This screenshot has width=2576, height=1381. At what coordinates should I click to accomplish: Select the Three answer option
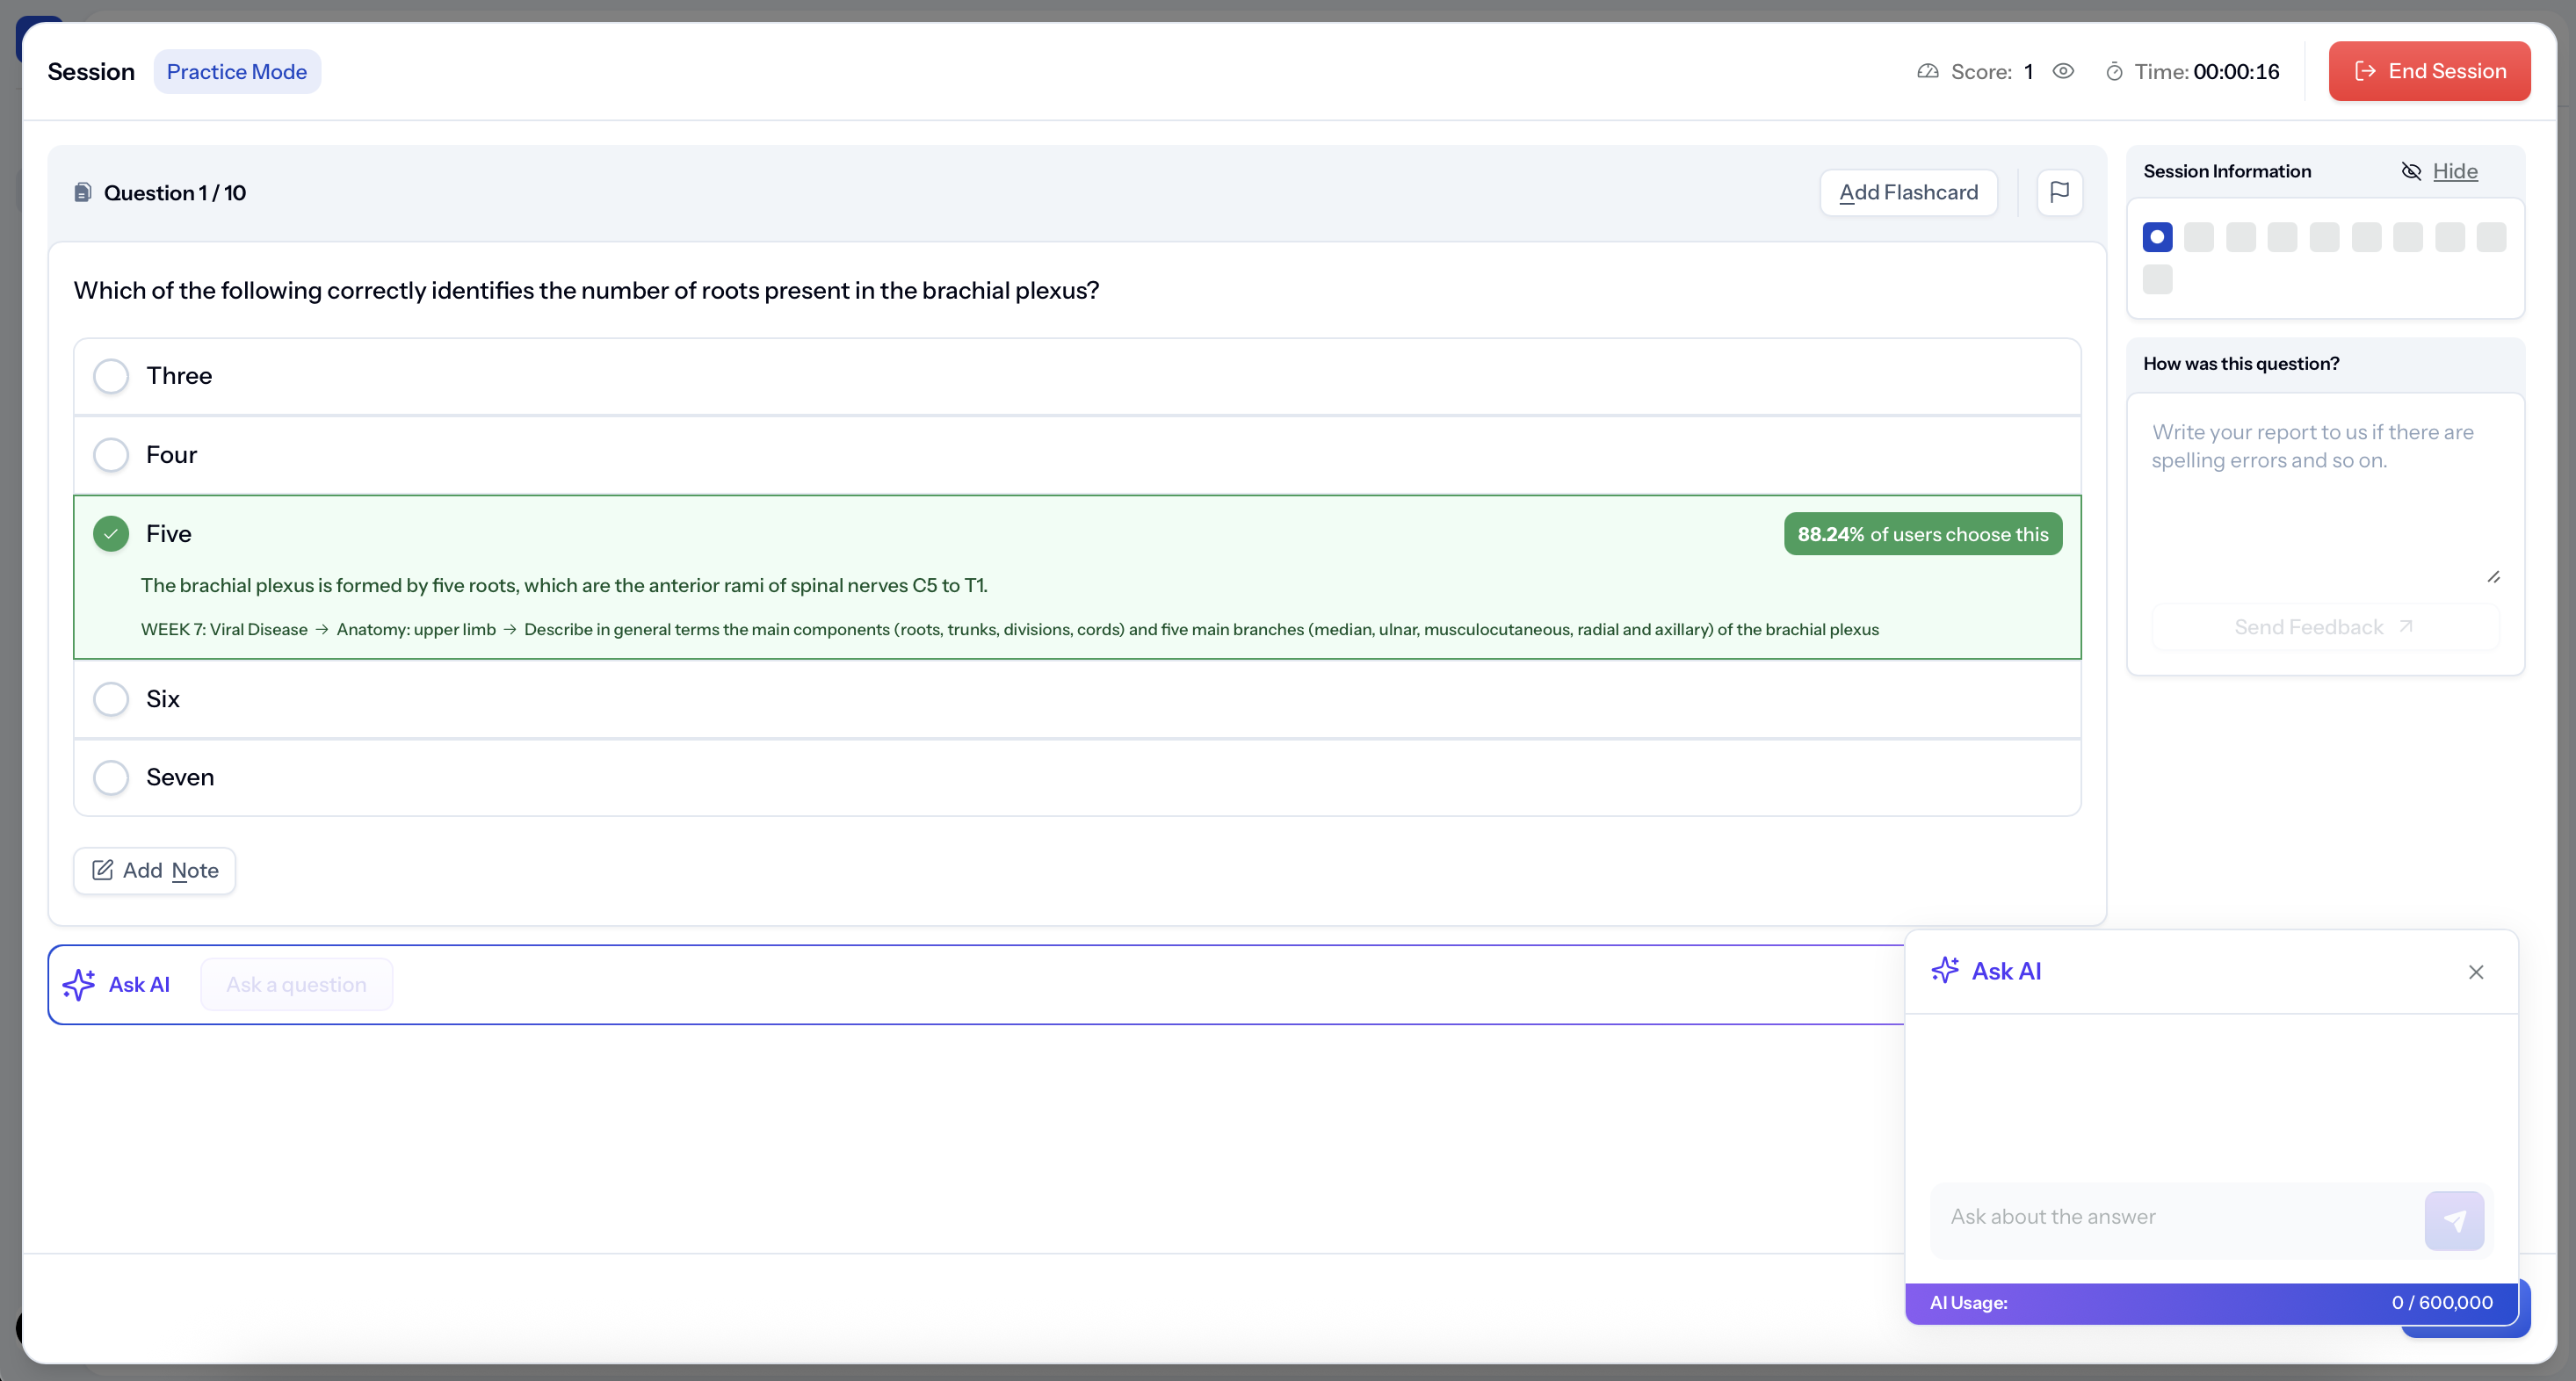[x=111, y=376]
